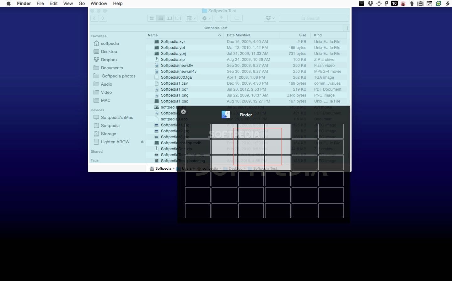Open the Window menu
Image resolution: width=452 pixels, height=281 pixels.
[x=99, y=3]
